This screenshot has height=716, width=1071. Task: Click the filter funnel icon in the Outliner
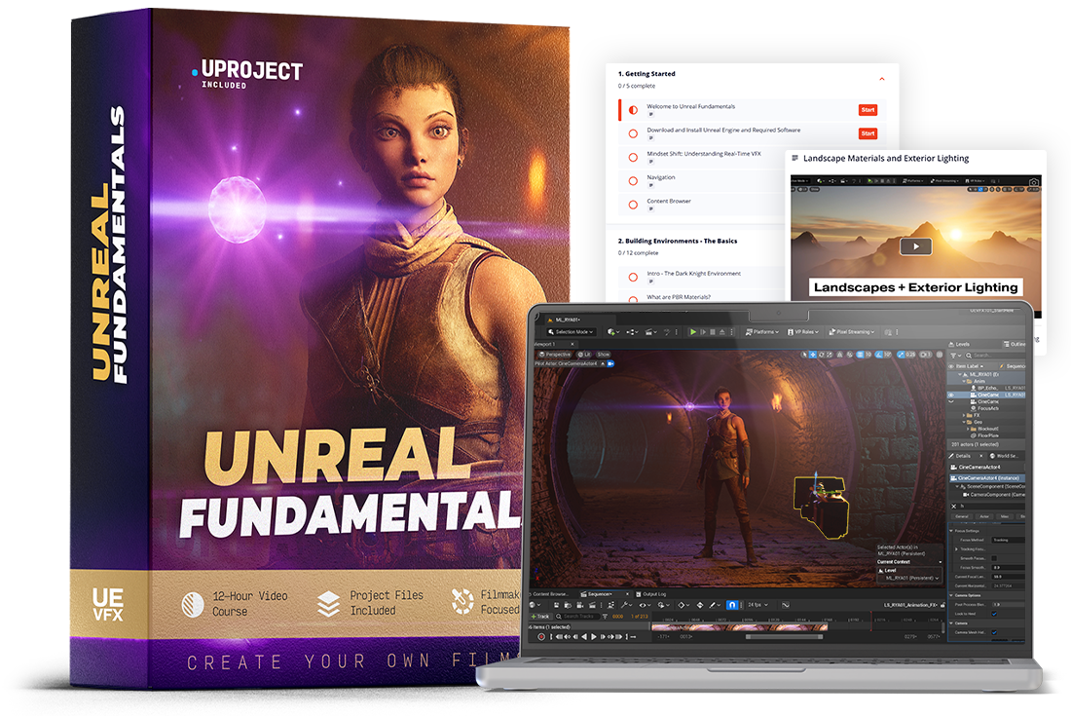pos(953,356)
